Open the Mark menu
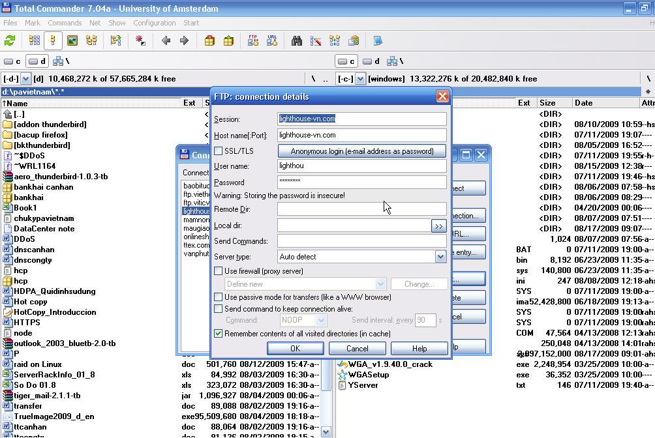 (x=32, y=23)
